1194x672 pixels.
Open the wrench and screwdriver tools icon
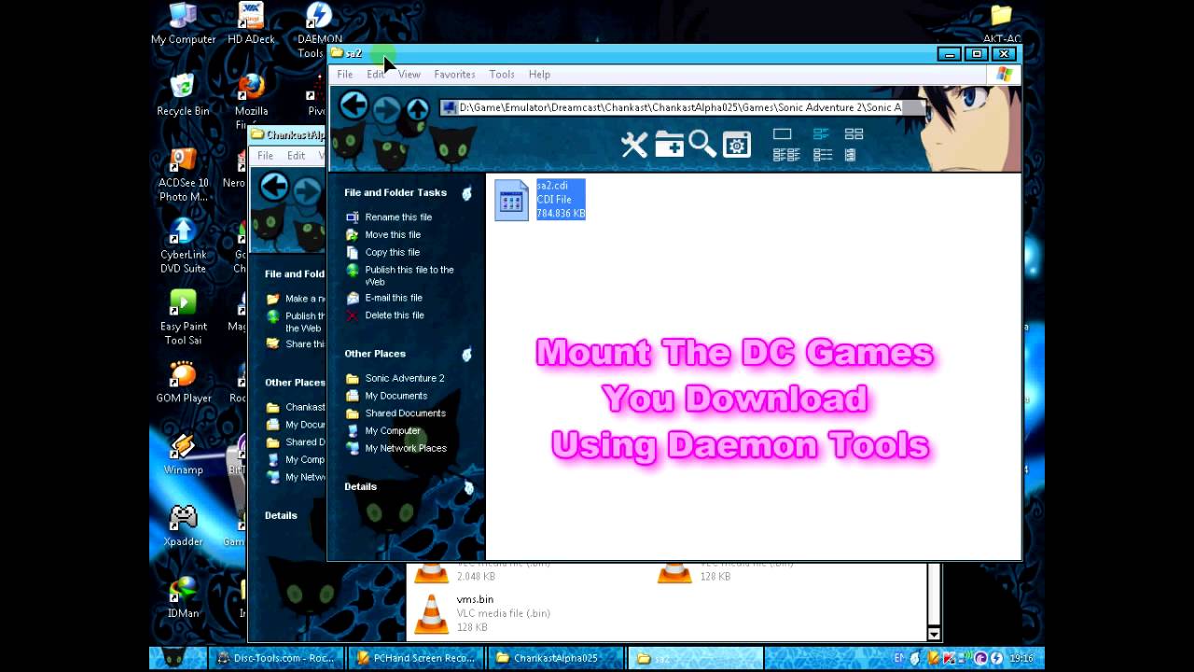point(634,145)
